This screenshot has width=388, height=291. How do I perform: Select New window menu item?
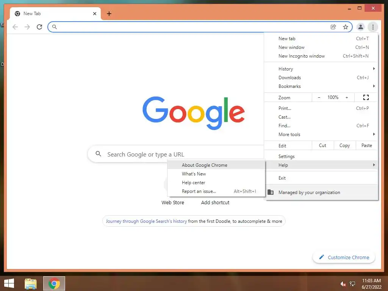[x=321, y=47]
